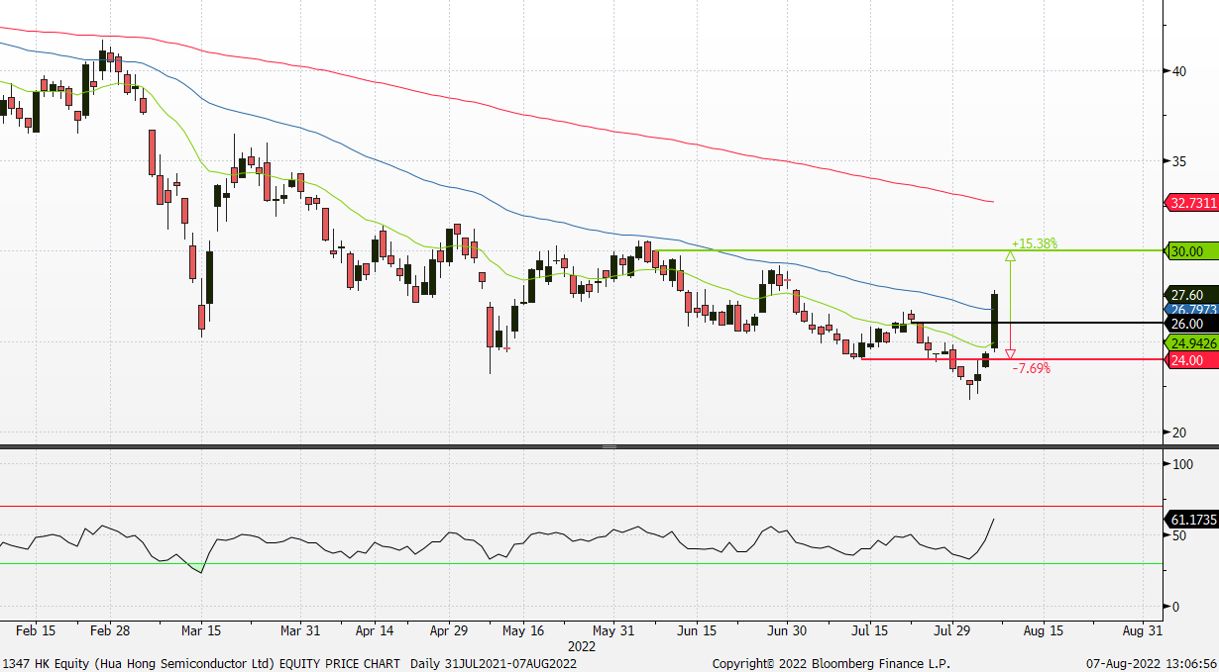Click the Jul 15 date label
The image size is (1219, 672).
(869, 629)
